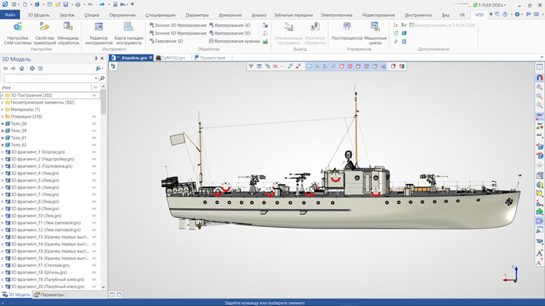Click the magnet snap icon on right toolbar
Screen dimensions: 545x306
point(539,78)
